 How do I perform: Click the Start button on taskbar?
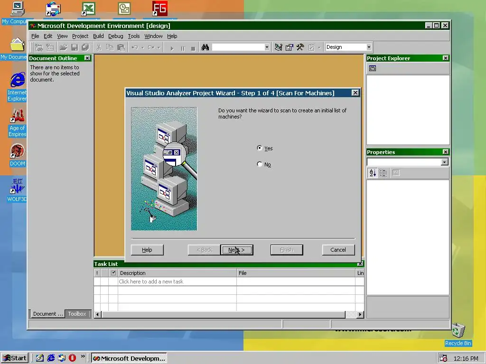coord(15,358)
